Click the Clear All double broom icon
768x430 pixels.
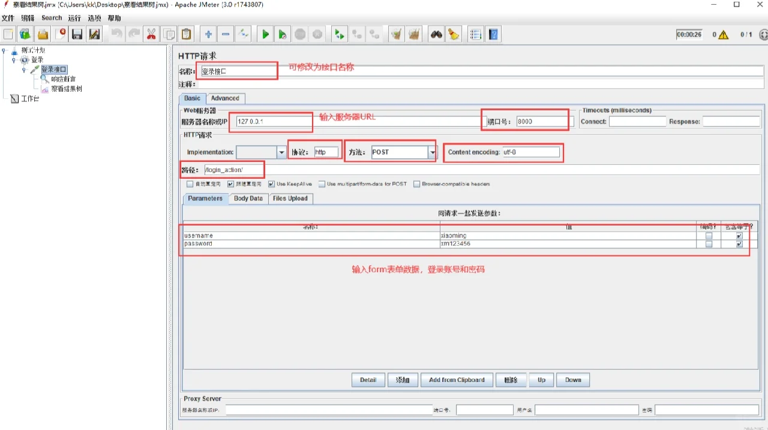pos(413,34)
